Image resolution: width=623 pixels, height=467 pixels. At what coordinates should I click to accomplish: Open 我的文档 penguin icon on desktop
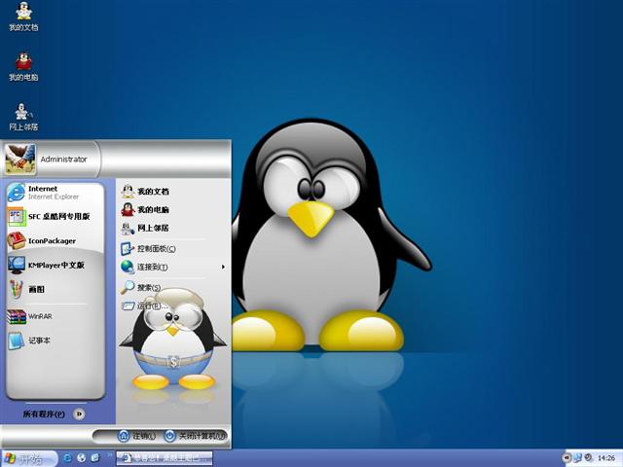(x=23, y=17)
